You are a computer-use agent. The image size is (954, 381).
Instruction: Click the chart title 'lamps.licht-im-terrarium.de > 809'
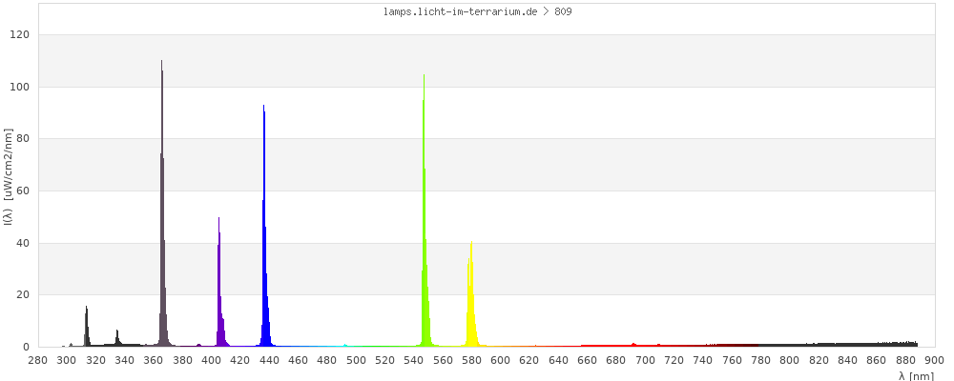pyautogui.click(x=477, y=11)
